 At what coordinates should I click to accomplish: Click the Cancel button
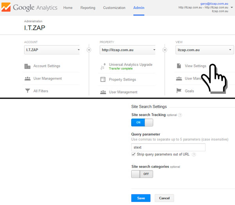coord(164,198)
